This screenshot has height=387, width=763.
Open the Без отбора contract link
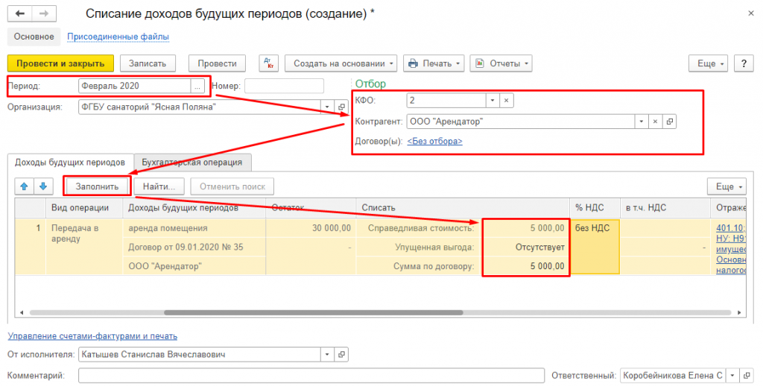point(434,141)
